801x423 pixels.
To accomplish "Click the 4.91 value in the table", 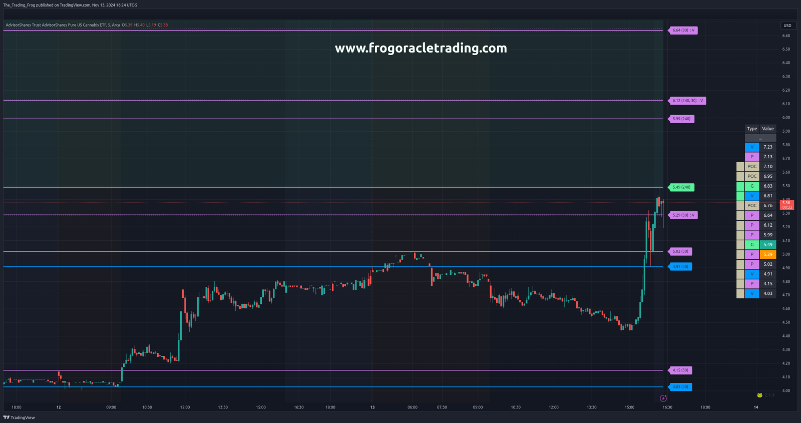I will coord(768,274).
